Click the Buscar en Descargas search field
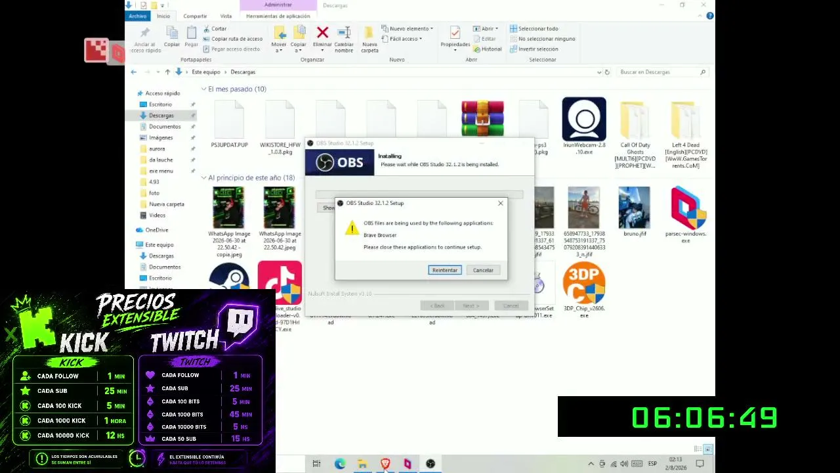Viewport: 840px width, 473px height. tap(661, 72)
